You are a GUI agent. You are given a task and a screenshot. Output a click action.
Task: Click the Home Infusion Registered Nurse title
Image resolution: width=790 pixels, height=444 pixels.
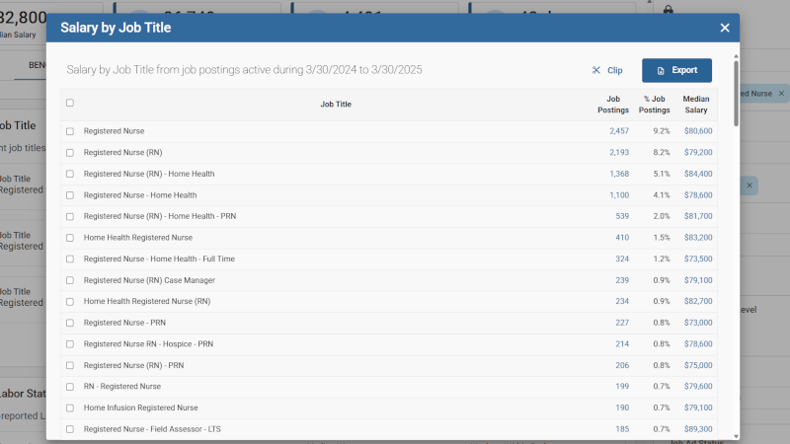140,407
